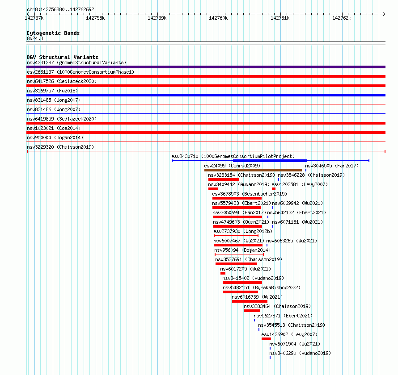Click the 8q24.3 cytogenetic band label

[x=35, y=38]
